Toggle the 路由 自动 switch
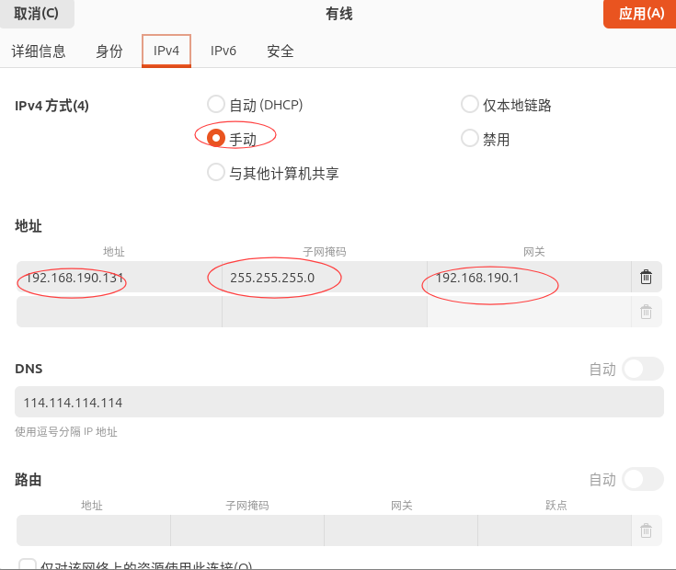676x570 pixels. click(x=643, y=479)
